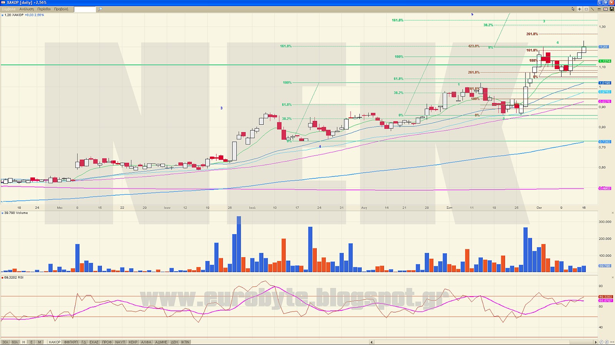
Task: Minimize the chart window
Action: [x=600, y=3]
